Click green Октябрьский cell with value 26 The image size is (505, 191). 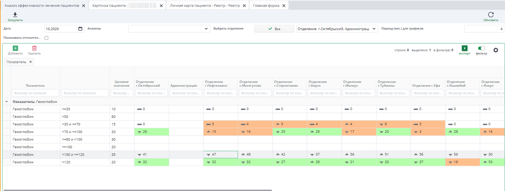tap(152, 132)
